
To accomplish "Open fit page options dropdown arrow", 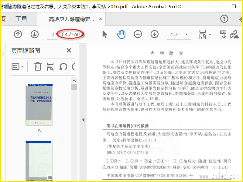I will (x=210, y=34).
